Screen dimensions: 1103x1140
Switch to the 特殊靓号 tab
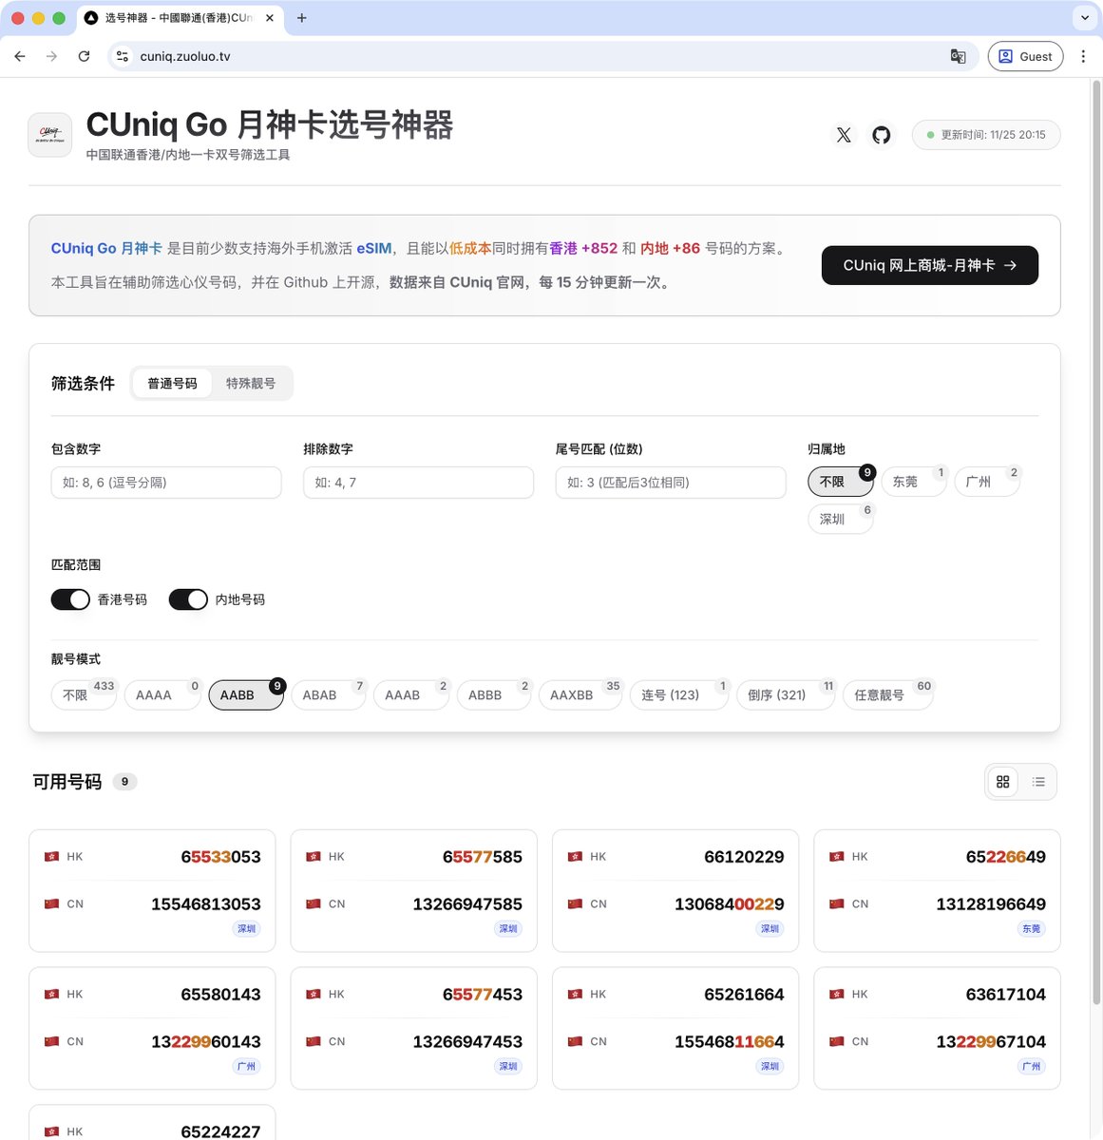click(x=251, y=383)
